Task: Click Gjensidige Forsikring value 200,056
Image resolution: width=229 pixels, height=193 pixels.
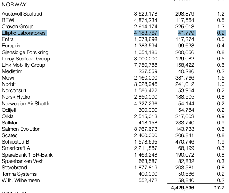Action: click(x=185, y=52)
